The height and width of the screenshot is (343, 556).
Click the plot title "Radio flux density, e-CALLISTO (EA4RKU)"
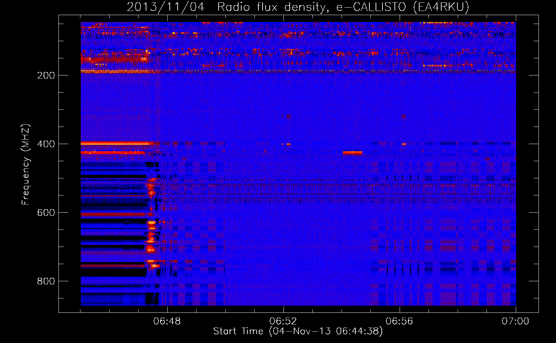343,7
